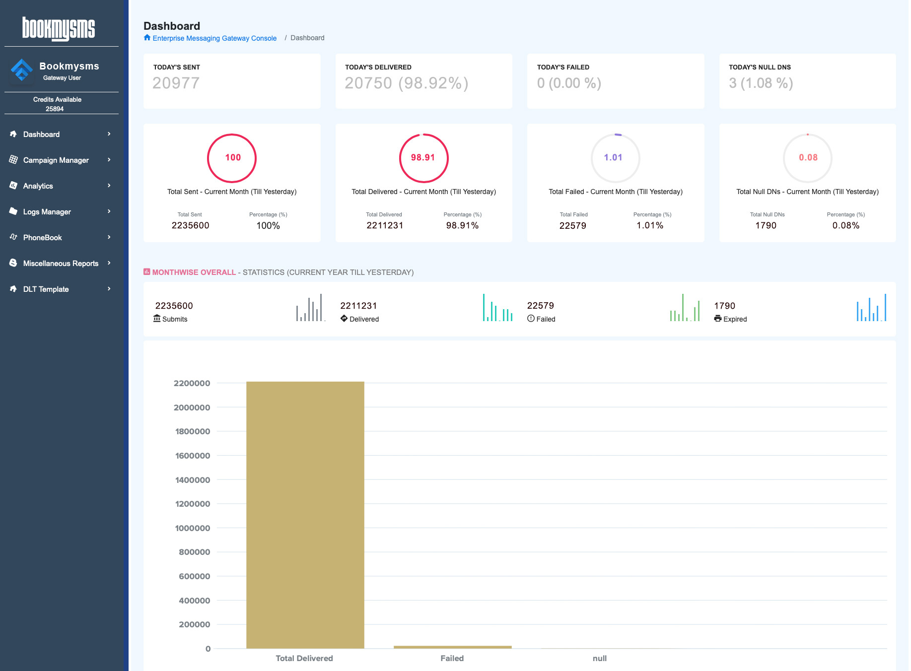
Task: Click the DLT Template icon
Action: [13, 289]
